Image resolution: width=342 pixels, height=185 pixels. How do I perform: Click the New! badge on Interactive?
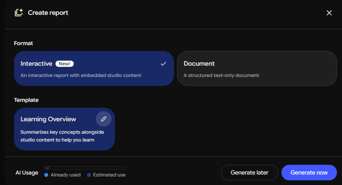point(64,64)
